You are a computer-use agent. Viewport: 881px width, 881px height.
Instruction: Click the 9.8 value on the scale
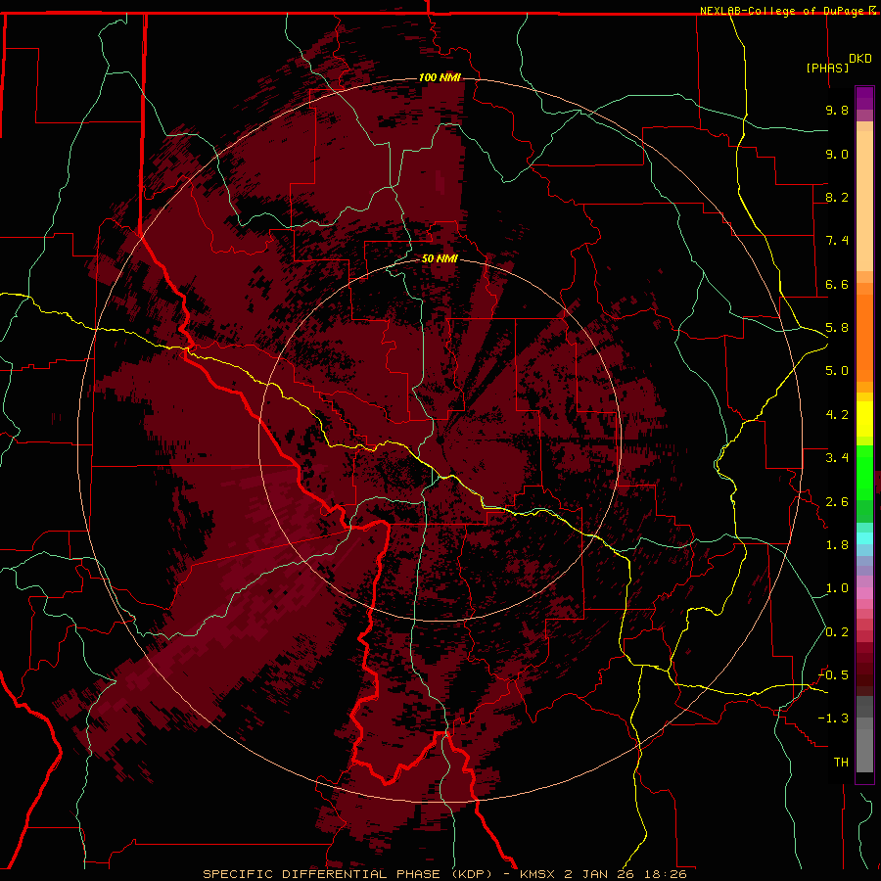[x=837, y=110]
